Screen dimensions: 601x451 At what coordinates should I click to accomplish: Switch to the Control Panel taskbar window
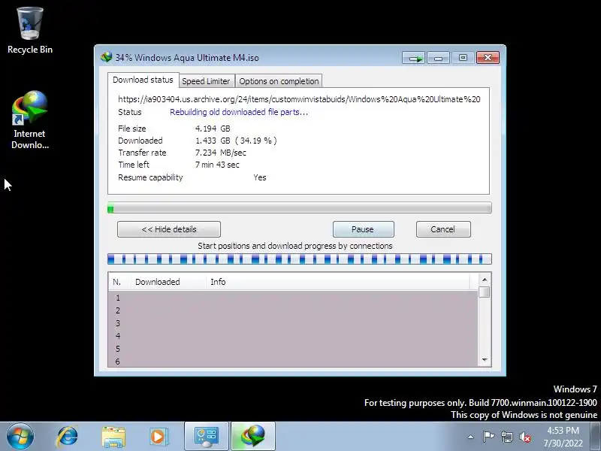[207, 437]
